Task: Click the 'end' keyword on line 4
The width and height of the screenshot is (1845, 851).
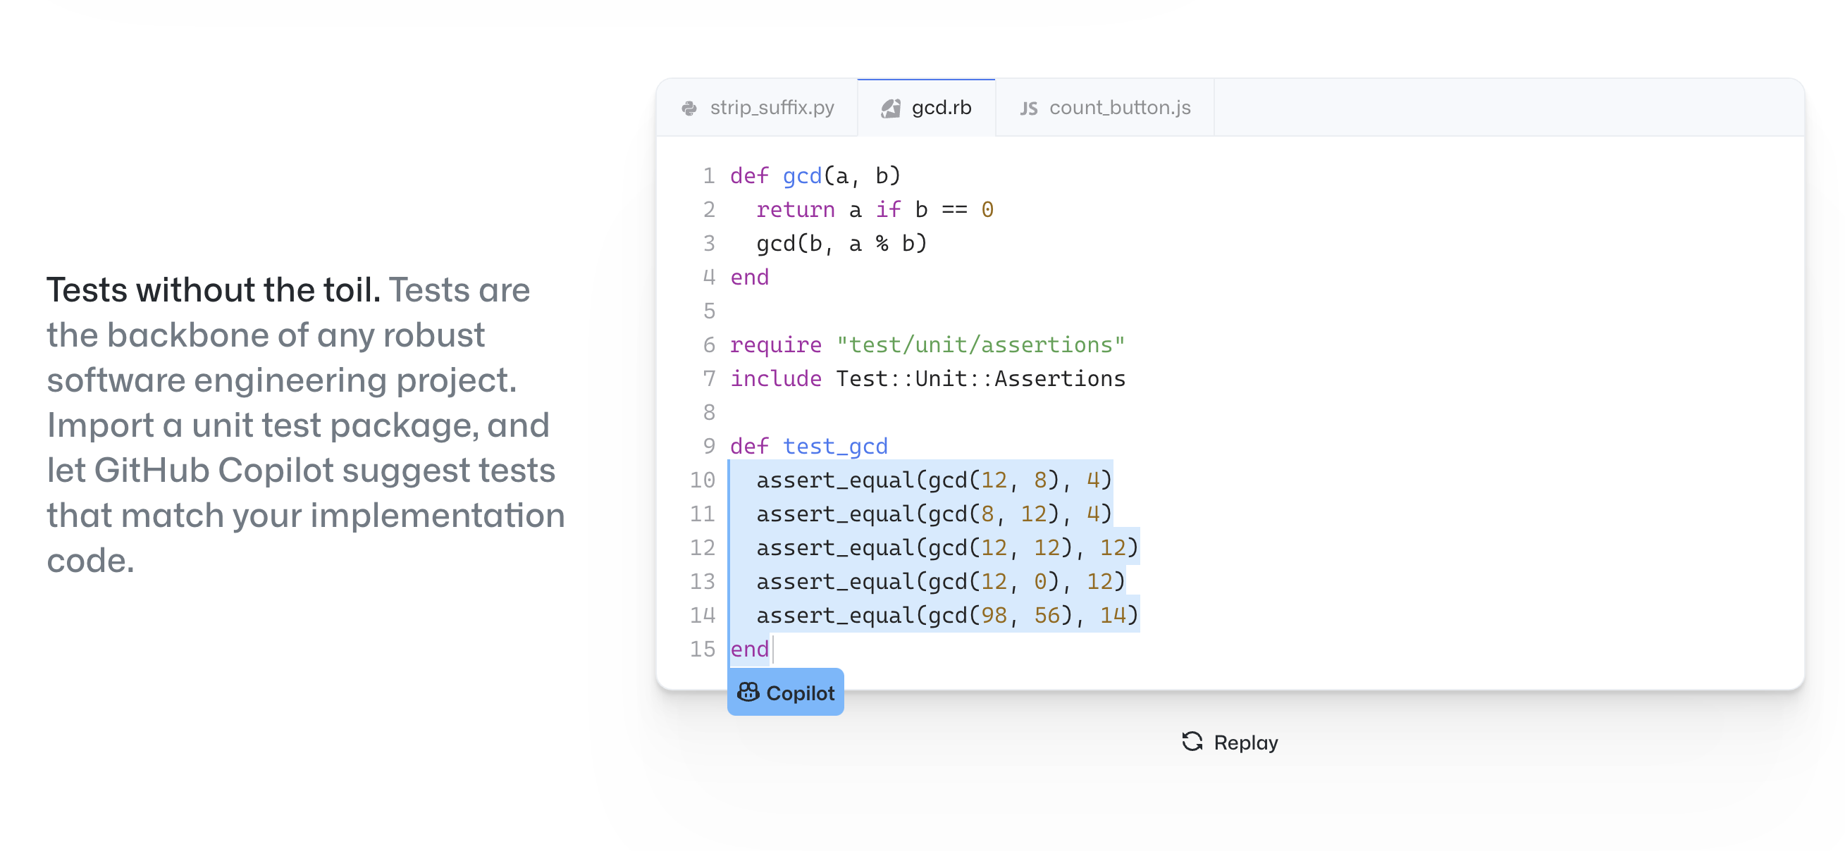Action: (749, 278)
